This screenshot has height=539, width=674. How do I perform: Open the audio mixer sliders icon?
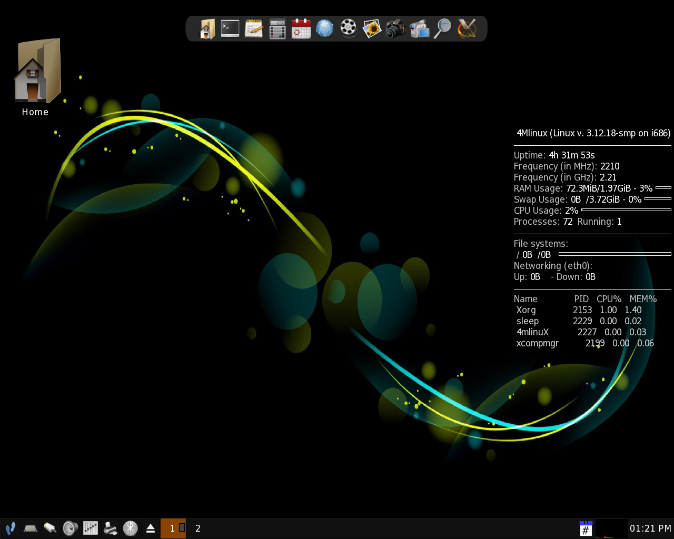(x=91, y=528)
